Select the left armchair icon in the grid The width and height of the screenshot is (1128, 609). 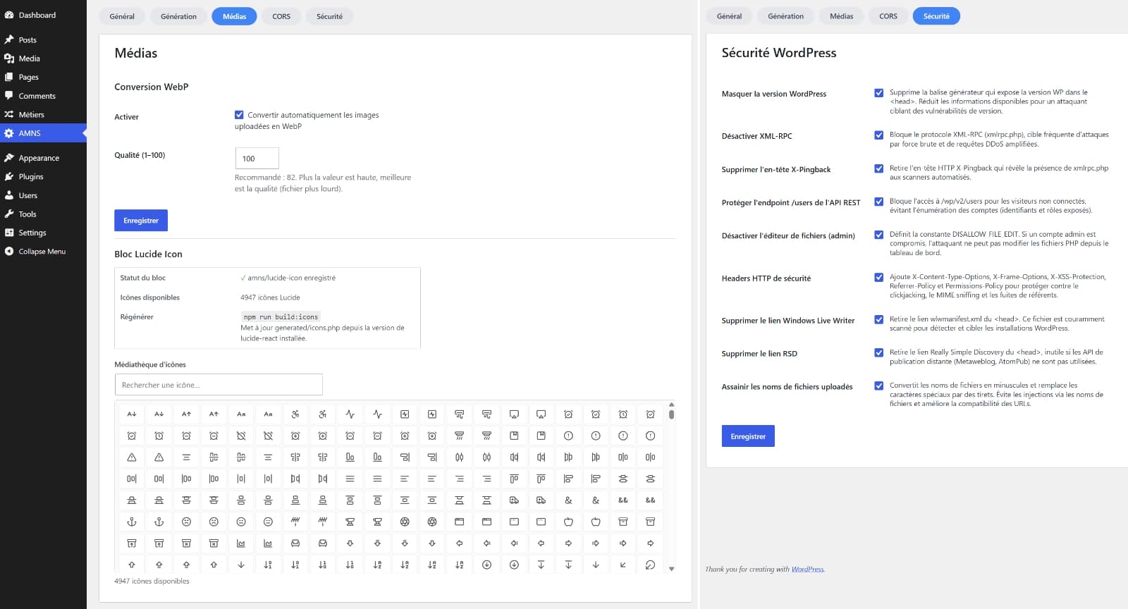(295, 543)
